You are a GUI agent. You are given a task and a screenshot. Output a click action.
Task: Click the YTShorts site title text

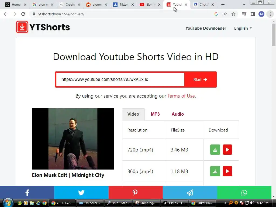pyautogui.click(x=50, y=27)
